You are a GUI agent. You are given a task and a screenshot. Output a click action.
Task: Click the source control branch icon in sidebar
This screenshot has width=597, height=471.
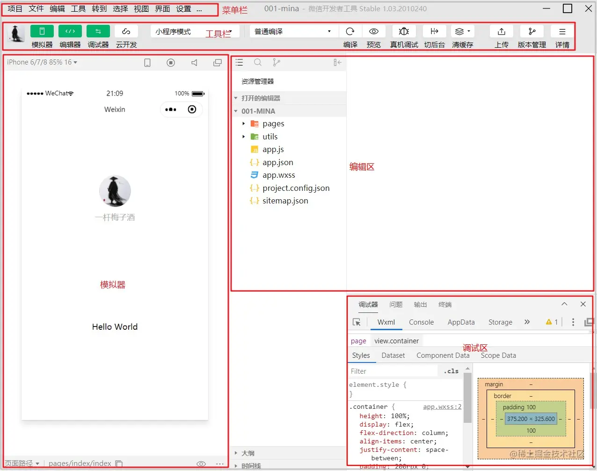click(x=277, y=62)
